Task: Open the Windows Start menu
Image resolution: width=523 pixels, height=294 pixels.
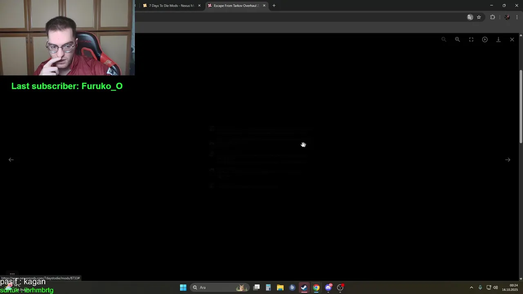Action: 183,287
